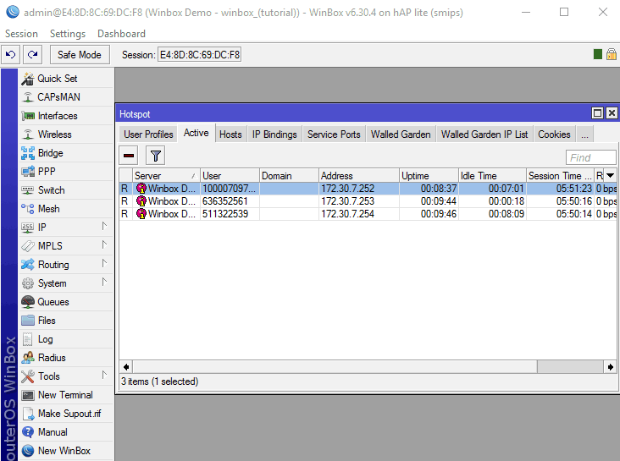Viewport: 620px width, 461px height.
Task: Open Quick Set icon in sidebar
Action: (x=28, y=79)
